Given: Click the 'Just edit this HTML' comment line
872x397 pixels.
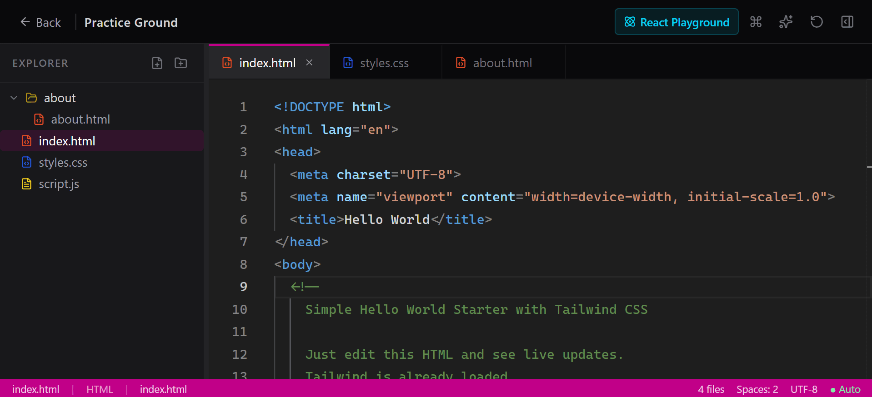Looking at the screenshot, I should [464, 354].
